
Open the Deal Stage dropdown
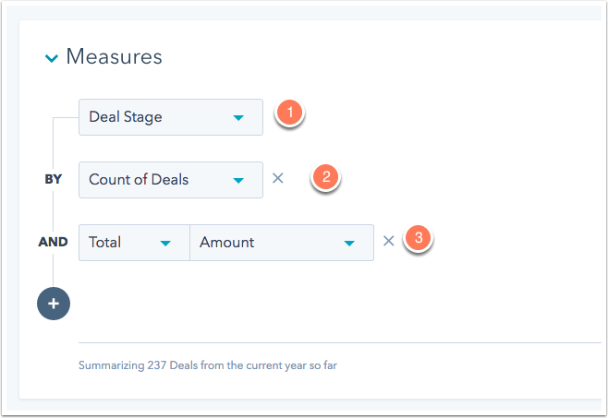(x=171, y=117)
